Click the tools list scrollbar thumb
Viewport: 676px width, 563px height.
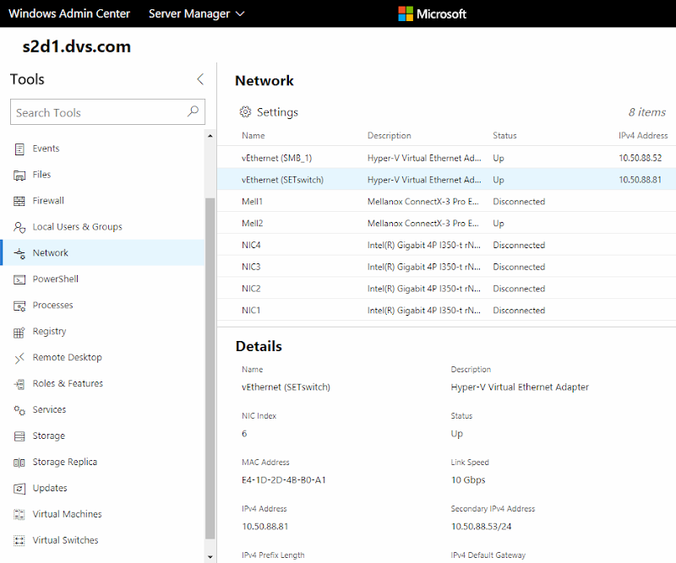(210, 368)
